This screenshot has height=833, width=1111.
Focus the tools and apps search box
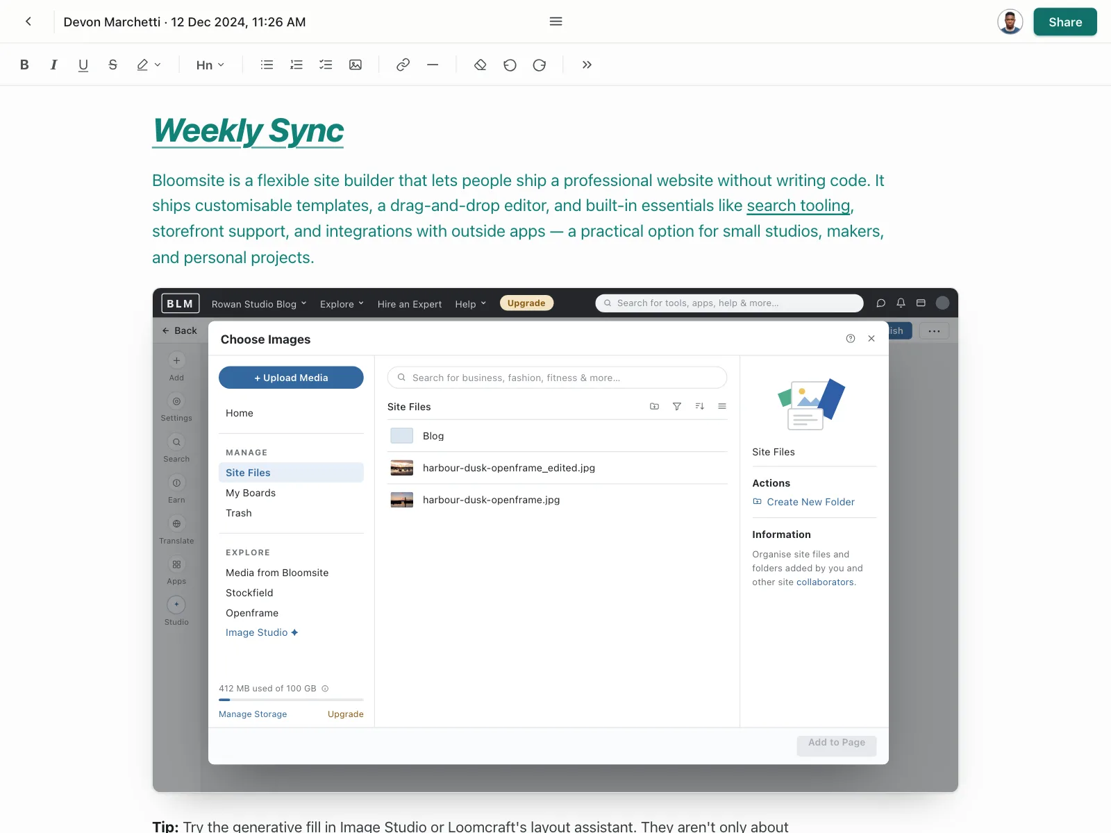[729, 303]
